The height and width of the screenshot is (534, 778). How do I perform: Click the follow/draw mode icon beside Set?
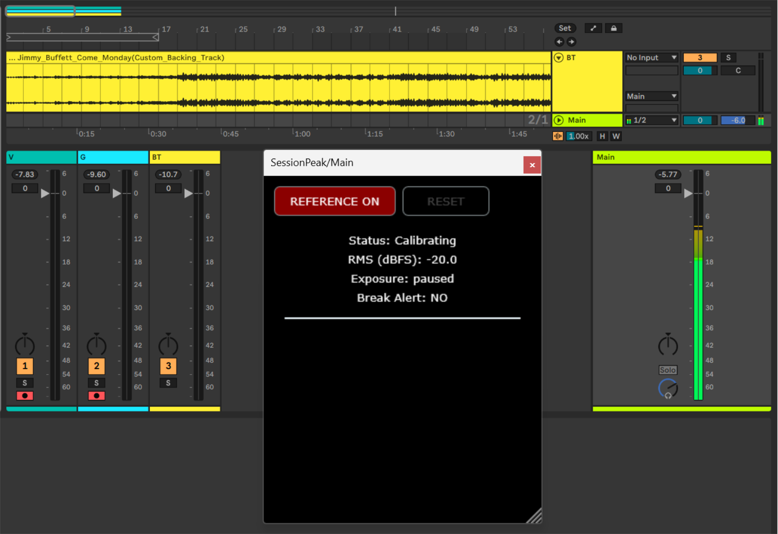tap(593, 28)
